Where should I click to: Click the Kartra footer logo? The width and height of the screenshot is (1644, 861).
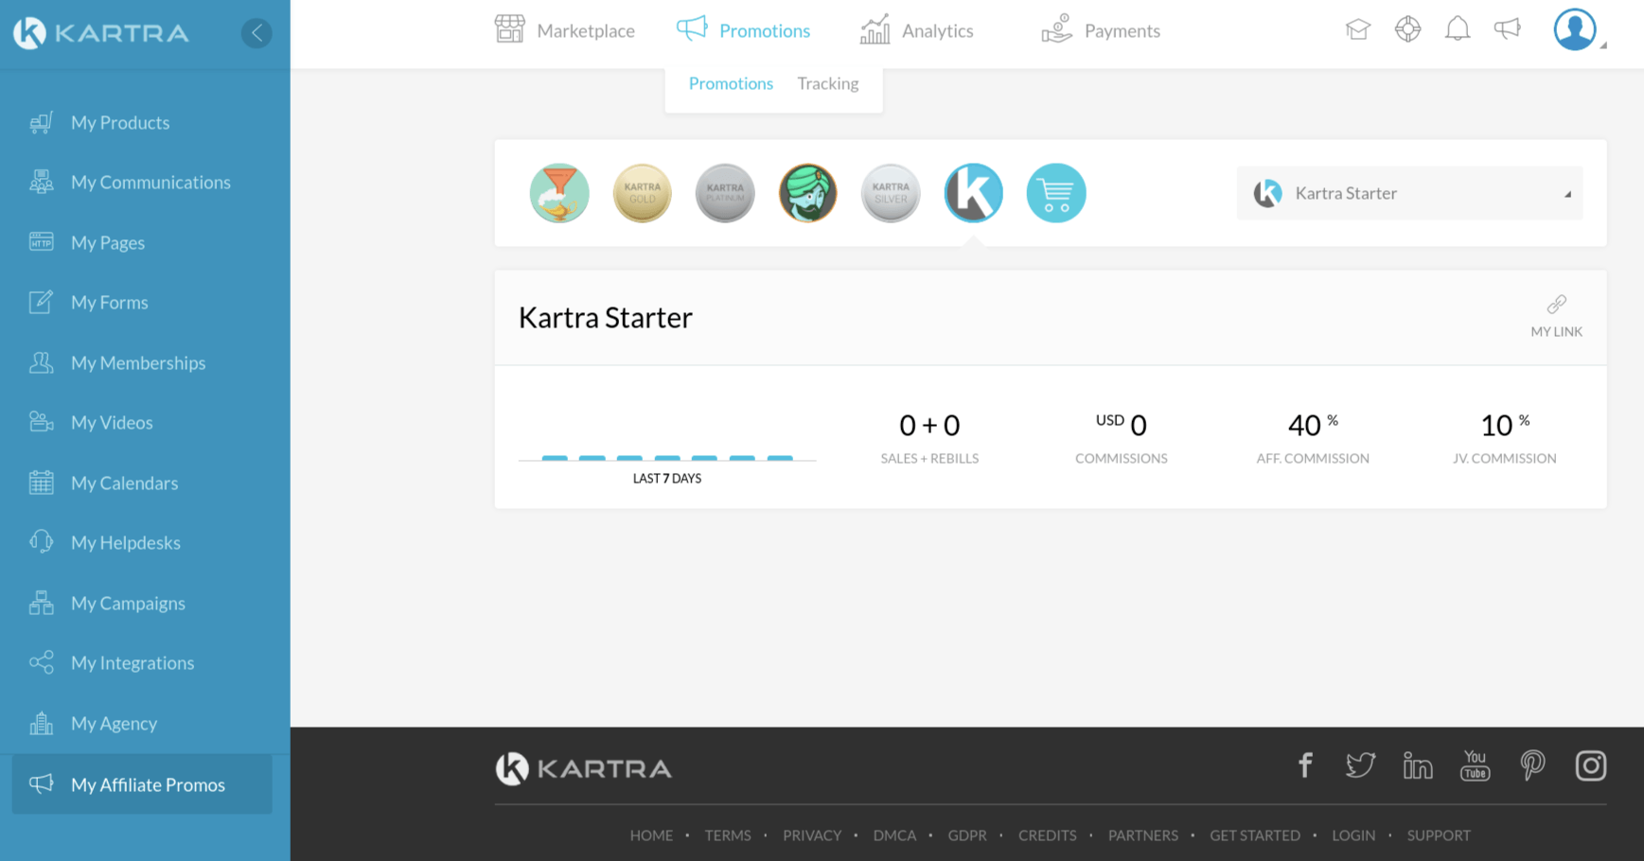pos(584,768)
